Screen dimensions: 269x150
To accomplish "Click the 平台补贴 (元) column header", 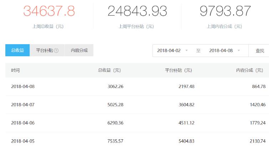I will click(x=179, y=70).
